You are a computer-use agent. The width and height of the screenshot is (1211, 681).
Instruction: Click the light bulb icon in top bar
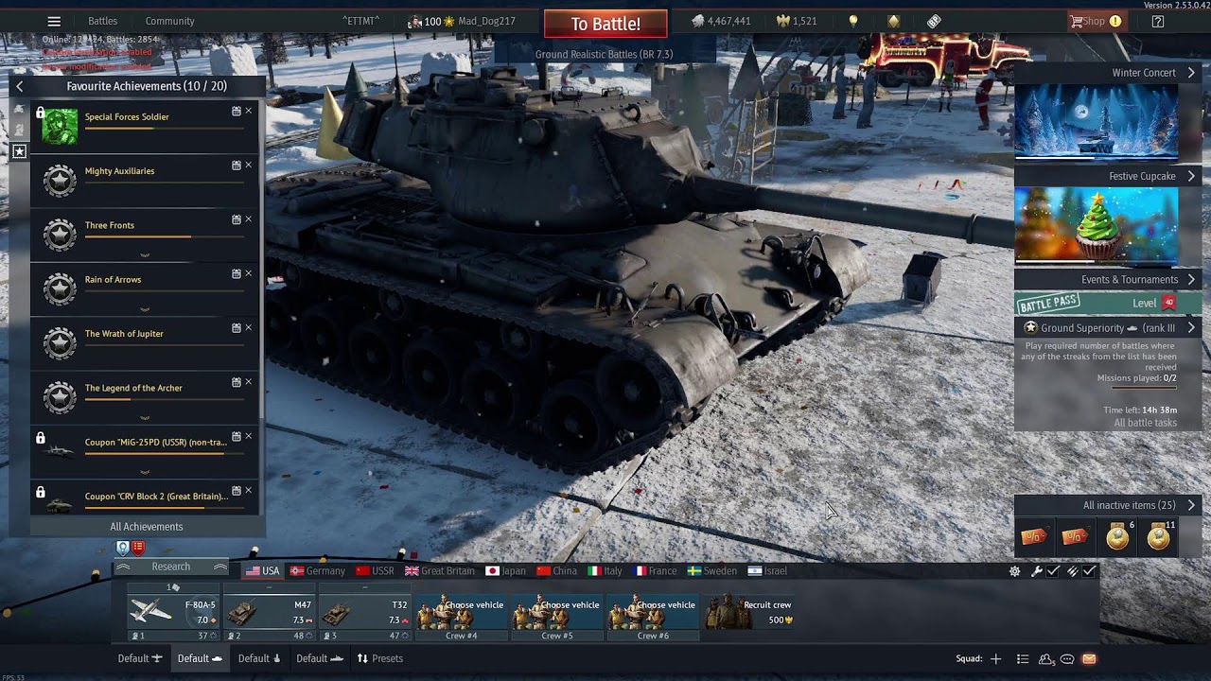[853, 21]
